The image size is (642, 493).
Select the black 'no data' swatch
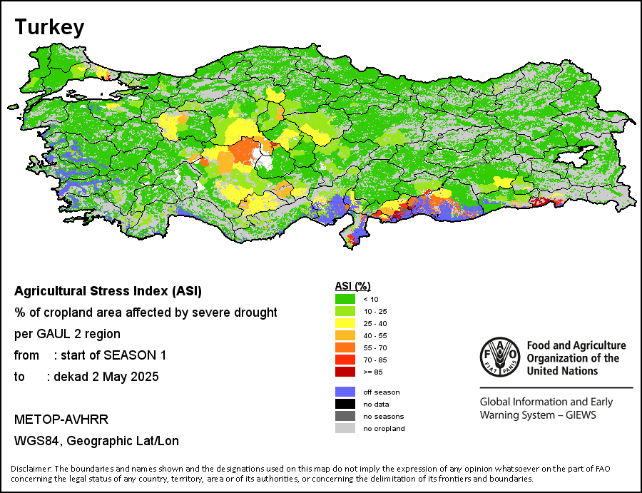(x=345, y=404)
